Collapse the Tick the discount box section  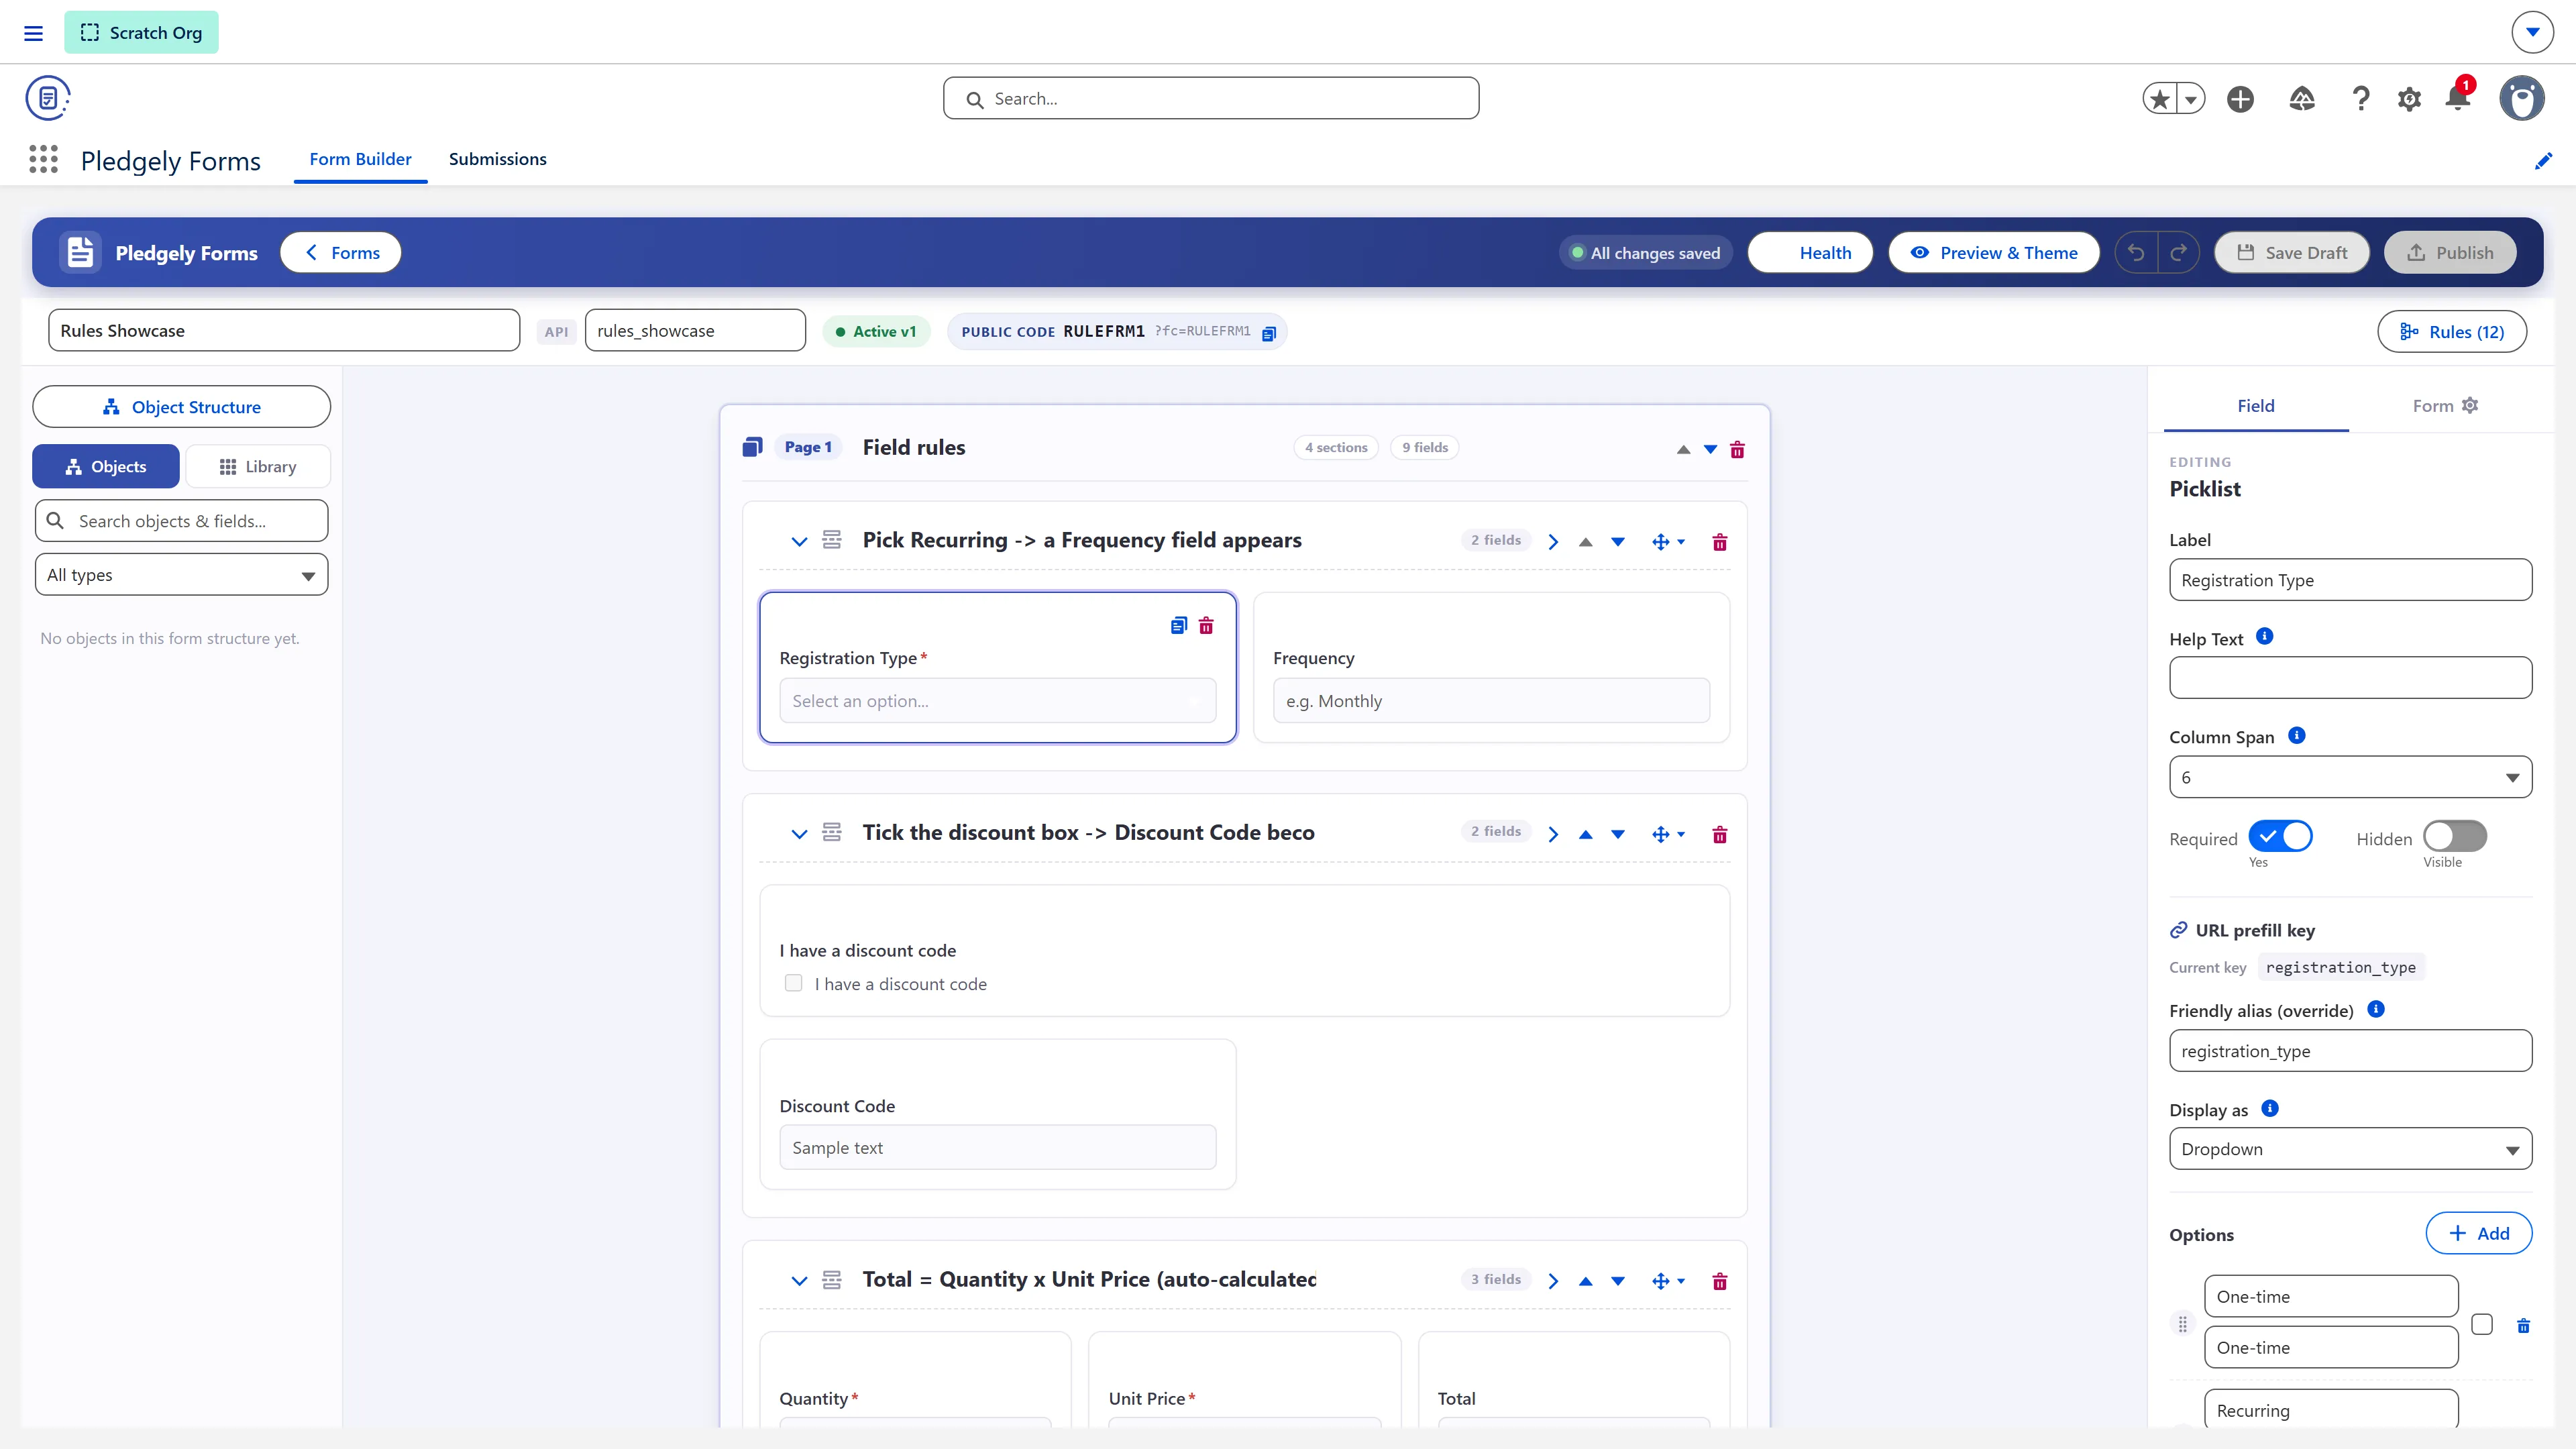tap(798, 835)
